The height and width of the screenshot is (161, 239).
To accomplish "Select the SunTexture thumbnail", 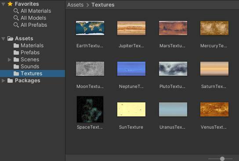I will tap(131, 109).
